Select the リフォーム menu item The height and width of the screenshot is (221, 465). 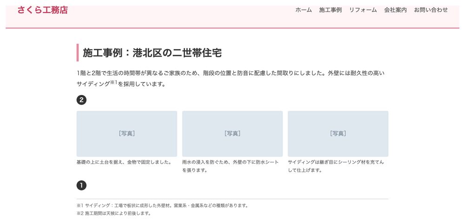[x=363, y=10]
